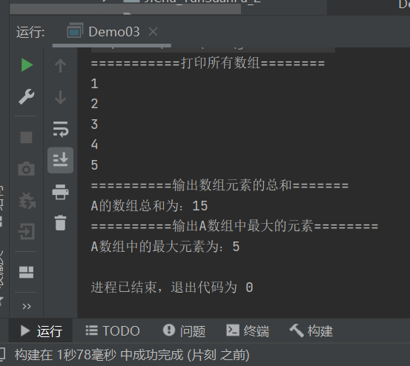
Task: Print console output via printer icon
Action: [60, 192]
